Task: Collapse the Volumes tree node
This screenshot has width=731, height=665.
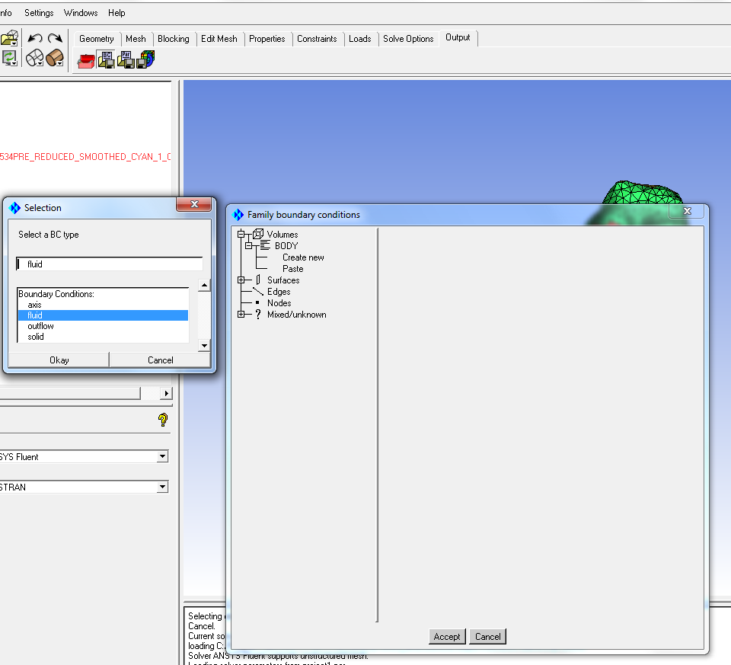Action: point(241,234)
